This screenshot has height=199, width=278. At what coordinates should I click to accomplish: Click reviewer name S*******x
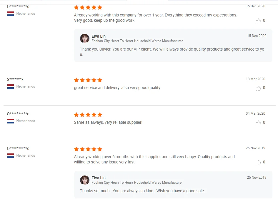tap(15, 79)
